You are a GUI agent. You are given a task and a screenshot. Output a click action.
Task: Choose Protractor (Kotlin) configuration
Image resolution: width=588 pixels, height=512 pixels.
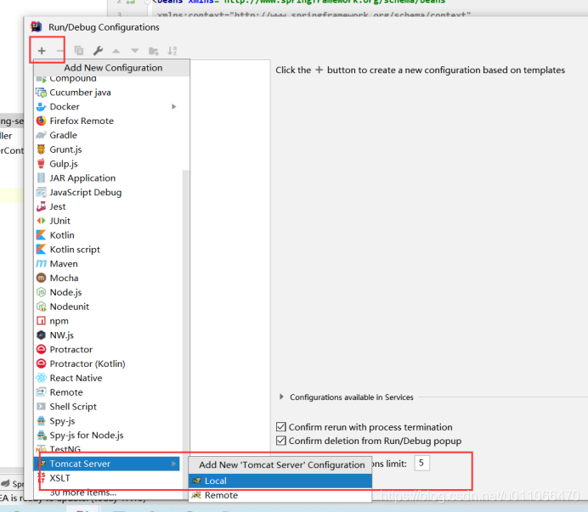(108, 363)
